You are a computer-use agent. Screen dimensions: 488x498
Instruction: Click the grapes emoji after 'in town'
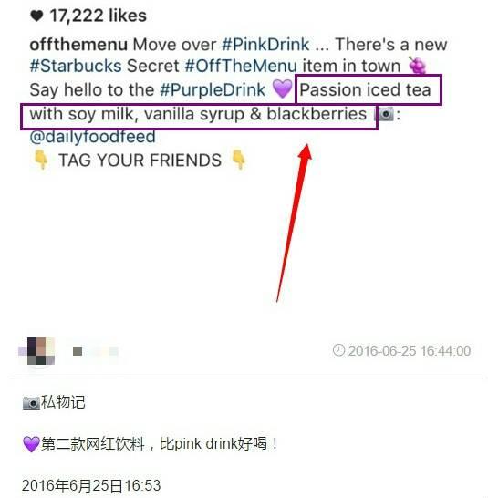417,65
